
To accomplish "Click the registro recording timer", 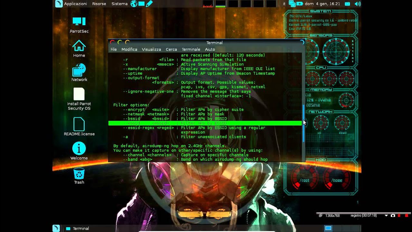I will [364, 216].
